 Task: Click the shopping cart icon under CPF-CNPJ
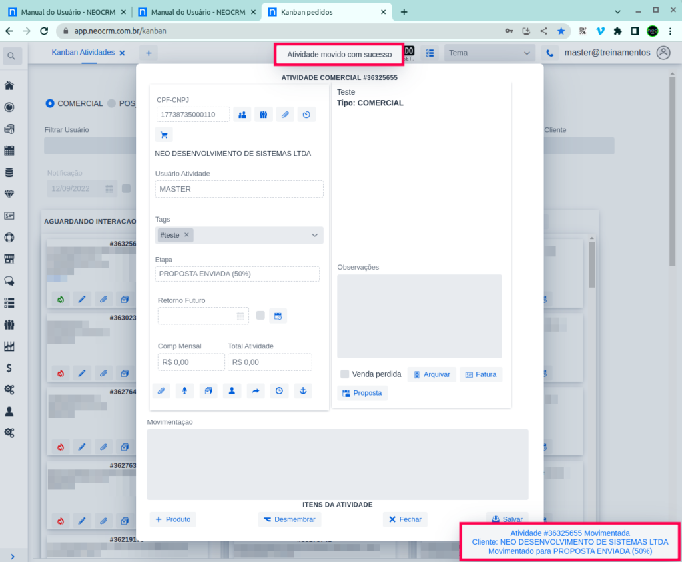click(x=164, y=135)
